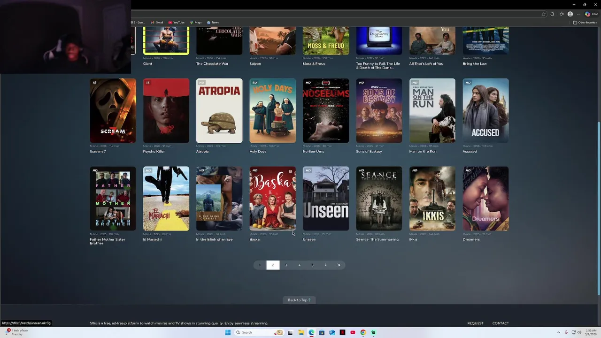Click the page vertical scrollbar
Screen dimensions: 601x338
[599, 208]
